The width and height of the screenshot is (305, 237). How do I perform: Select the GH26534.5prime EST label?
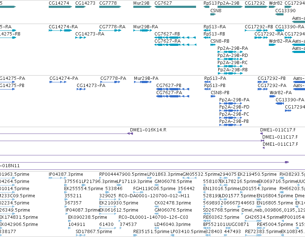(263, 217)
